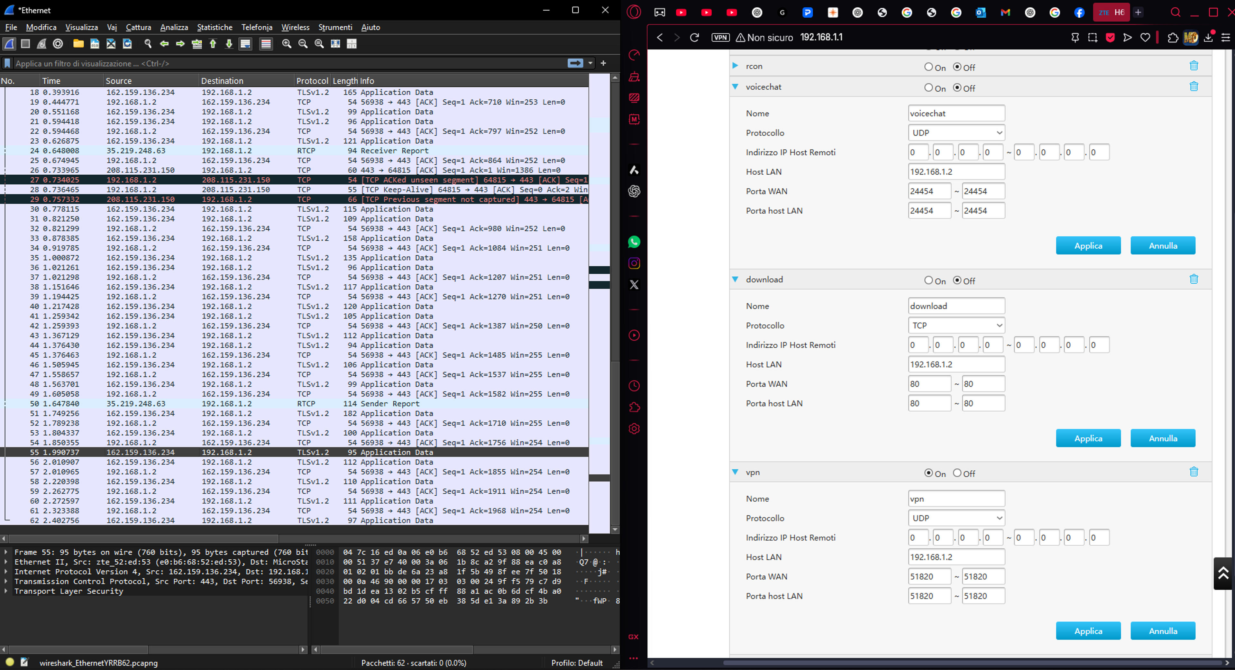Collapse the download rule section
The width and height of the screenshot is (1235, 670).
point(735,279)
